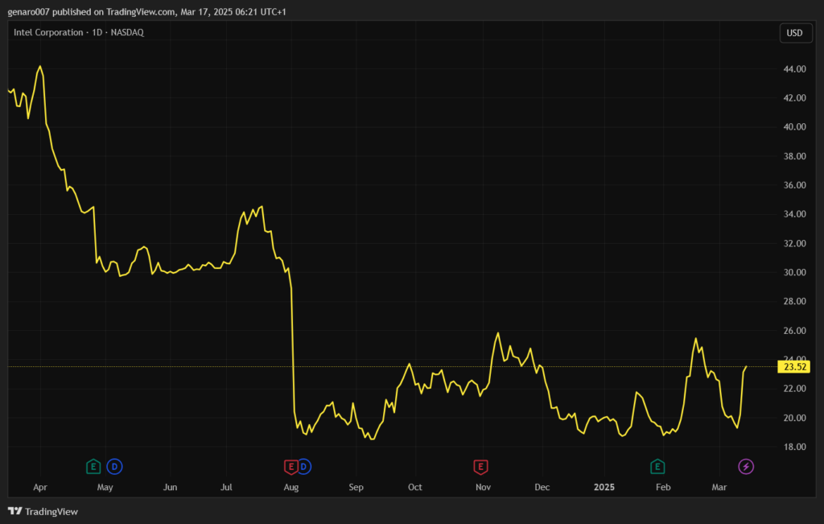
Task: Click the 30.00 price axis label
Action: [x=794, y=273]
